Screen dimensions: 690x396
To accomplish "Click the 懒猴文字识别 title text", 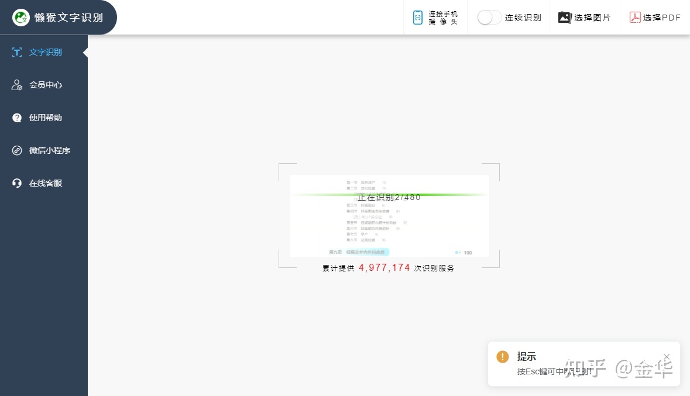I will pyautogui.click(x=68, y=18).
